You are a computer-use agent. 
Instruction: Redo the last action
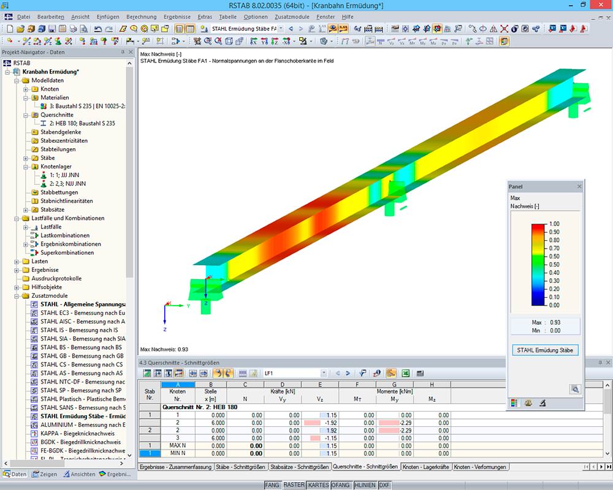[109, 29]
